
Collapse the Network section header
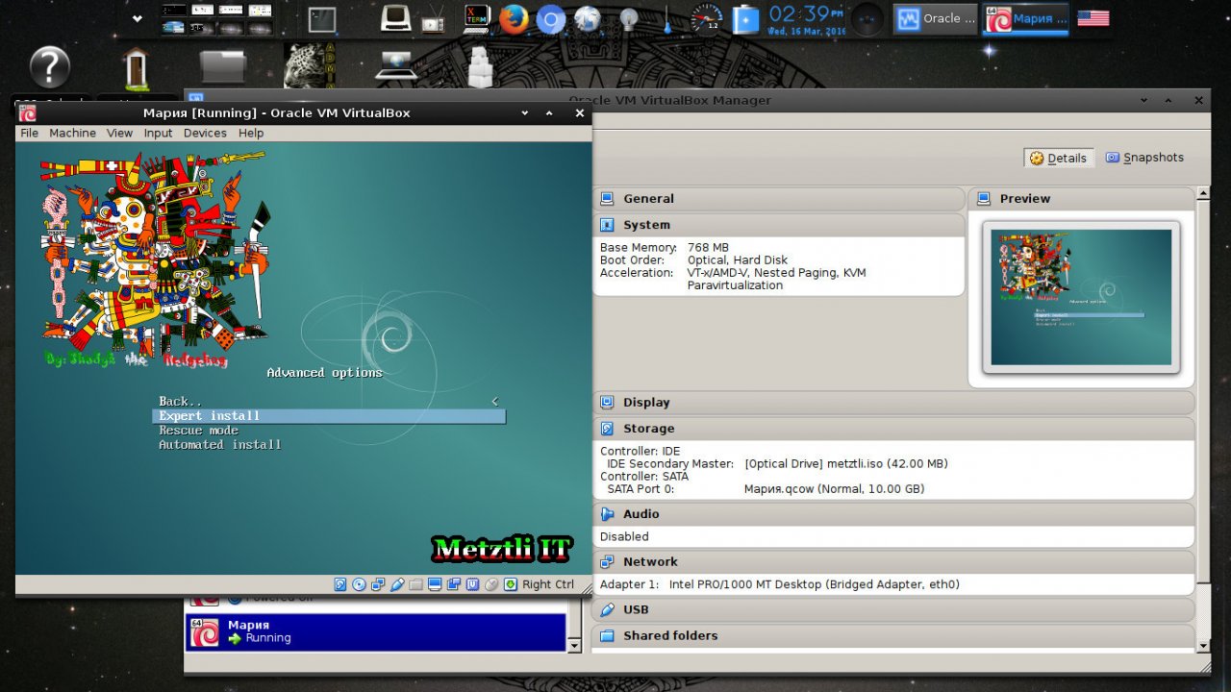click(x=893, y=562)
